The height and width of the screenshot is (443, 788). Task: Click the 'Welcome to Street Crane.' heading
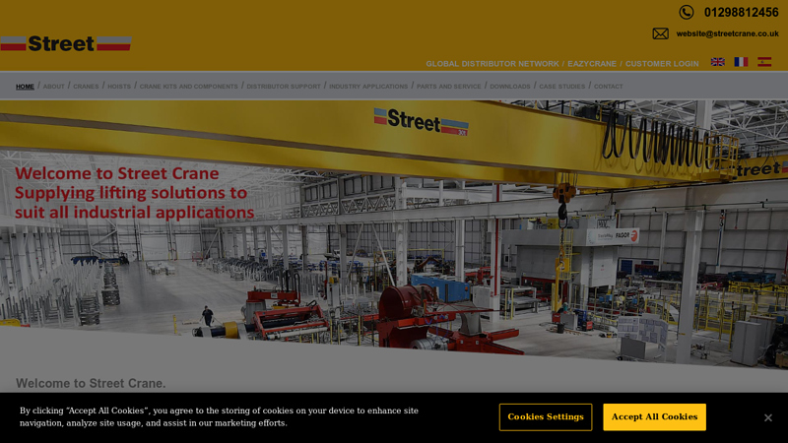[91, 383]
